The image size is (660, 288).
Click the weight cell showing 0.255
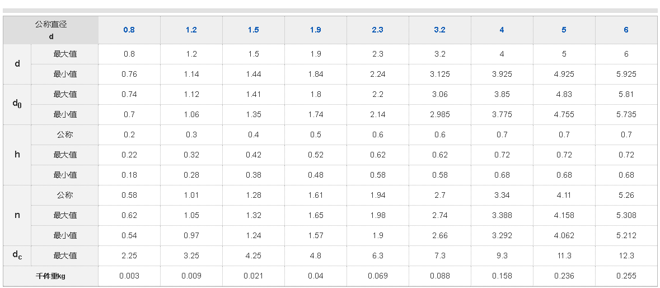click(626, 276)
